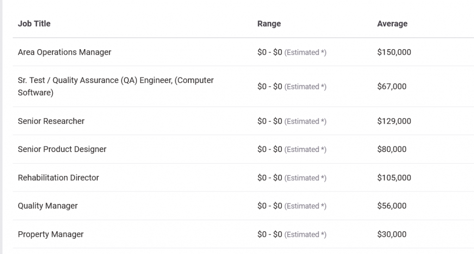Click the $30,000 average salary value
Image resolution: width=474 pixels, height=254 pixels.
pos(392,234)
